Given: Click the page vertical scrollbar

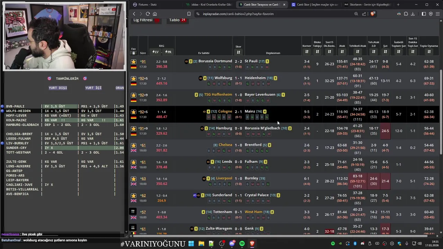Looking at the screenshot, I should click(441, 112).
